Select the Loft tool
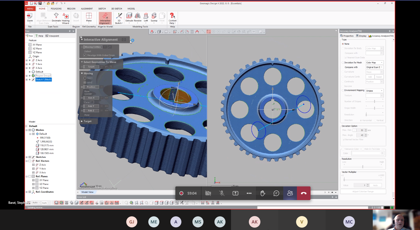Viewport: 420px width, 230px height. [x=146, y=17]
